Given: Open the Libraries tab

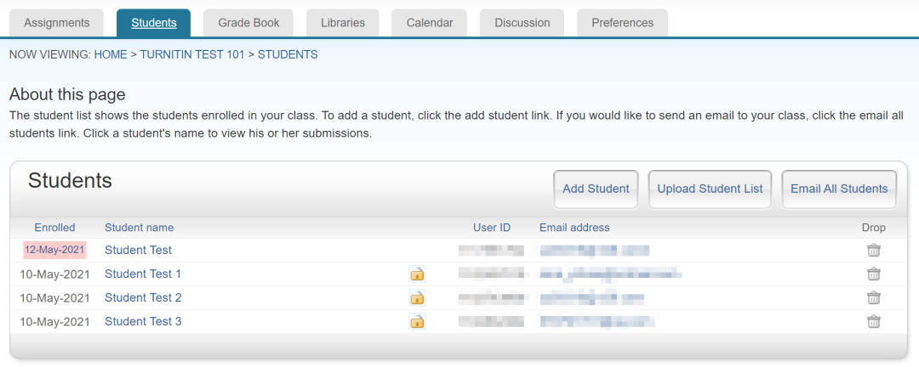Looking at the screenshot, I should point(343,23).
